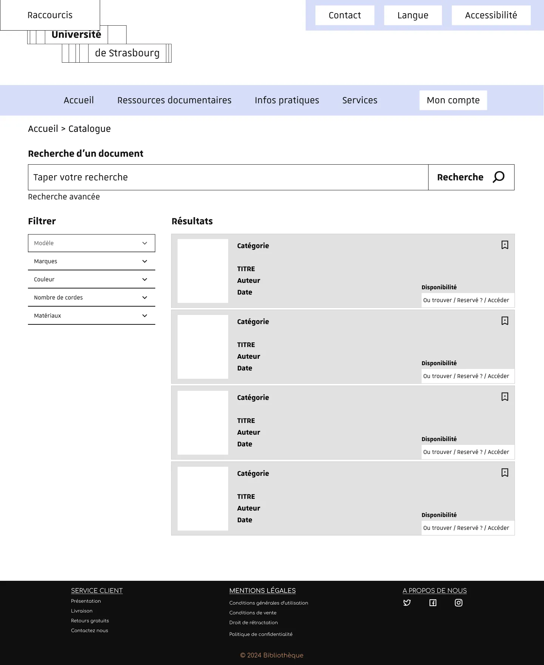Open Accessibilité options
The height and width of the screenshot is (665, 544).
[491, 15]
